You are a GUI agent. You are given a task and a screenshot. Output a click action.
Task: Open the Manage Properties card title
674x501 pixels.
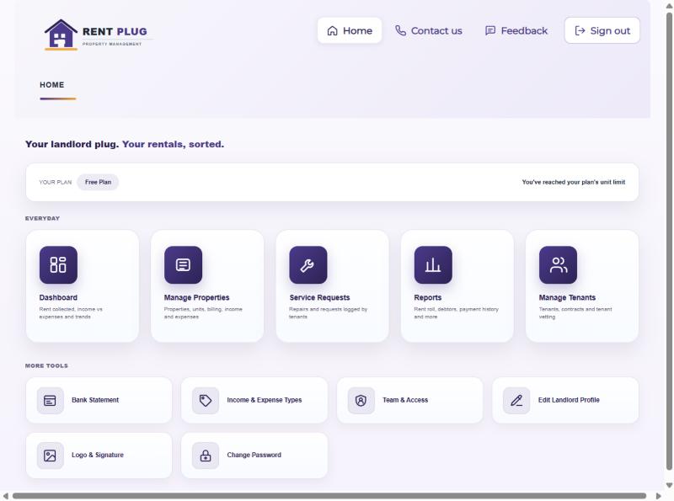tap(196, 297)
